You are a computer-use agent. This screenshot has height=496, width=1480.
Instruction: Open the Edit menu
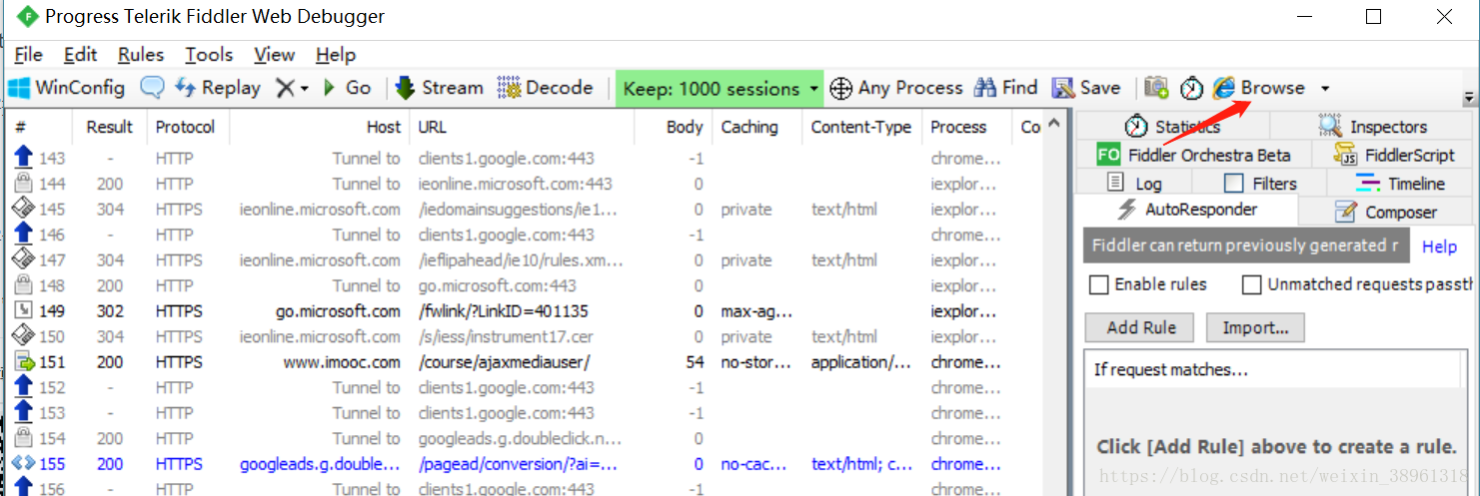click(x=81, y=55)
